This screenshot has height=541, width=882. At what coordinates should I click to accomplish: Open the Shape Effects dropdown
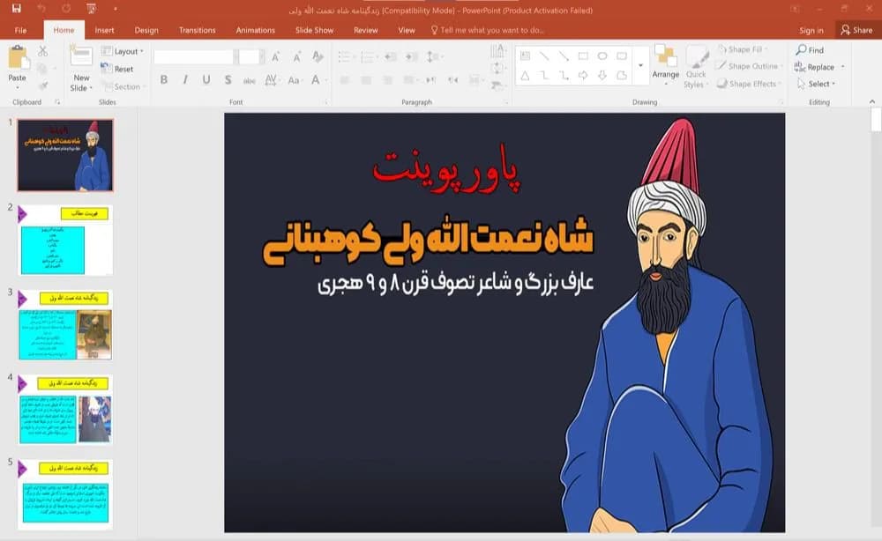click(749, 84)
